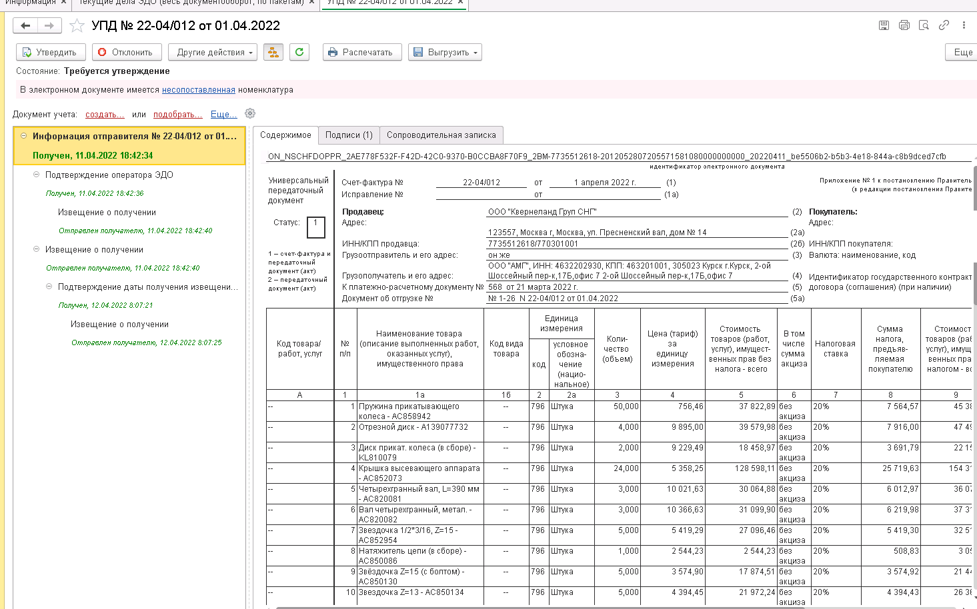Click the 'Отклонить' button
Viewport: 977px width, 609px height.
125,53
